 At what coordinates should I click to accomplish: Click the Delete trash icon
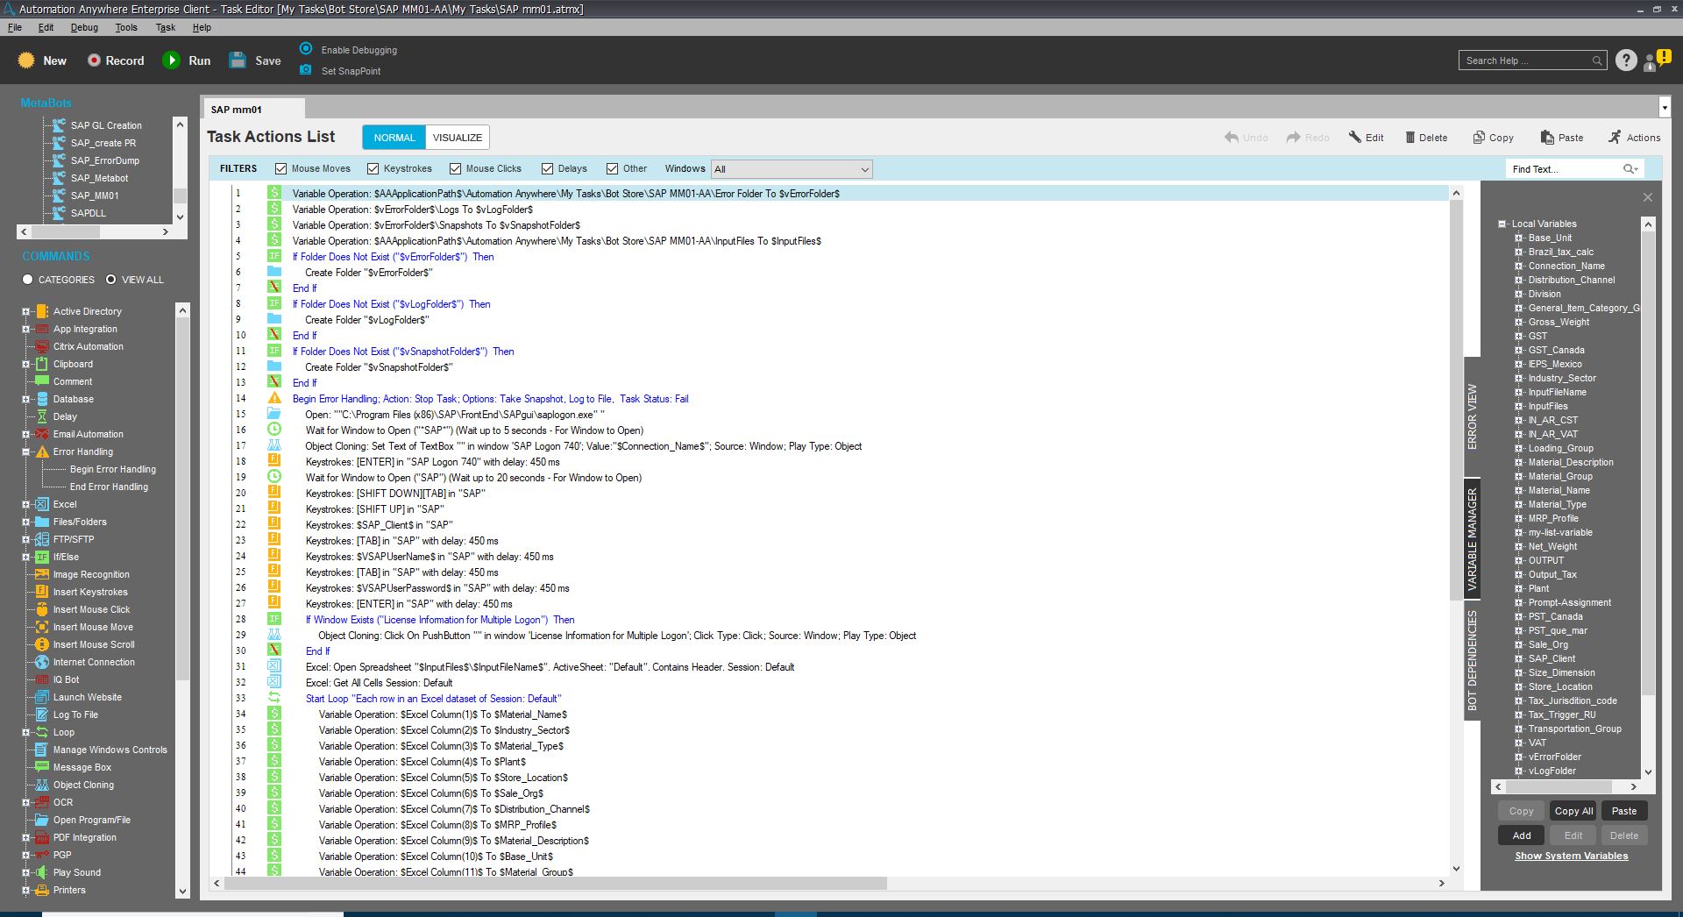[1410, 138]
